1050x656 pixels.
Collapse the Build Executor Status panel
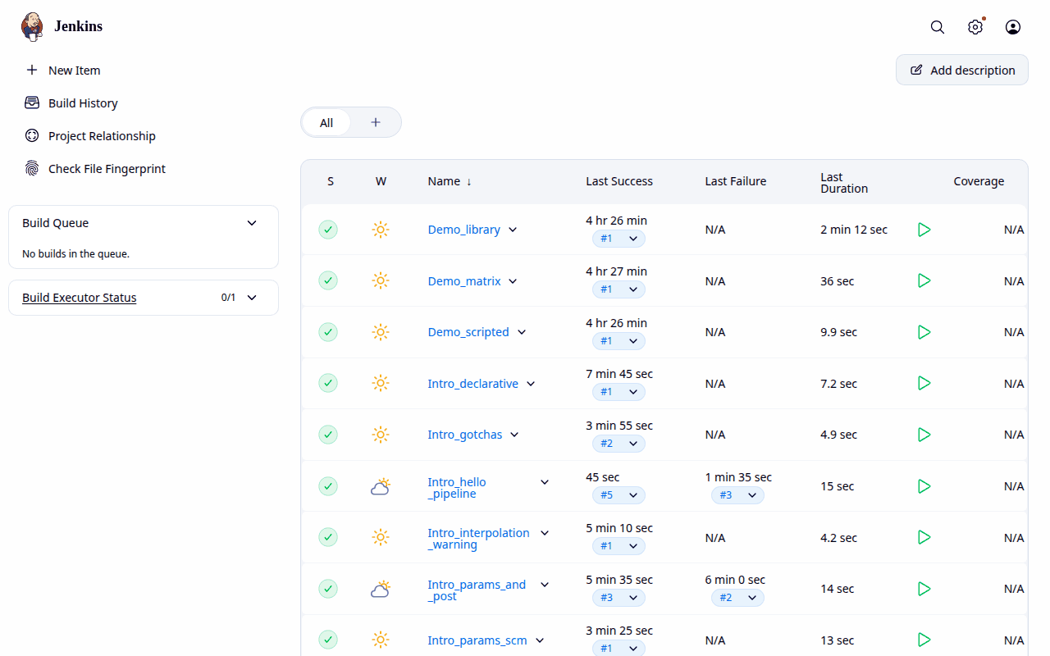252,298
